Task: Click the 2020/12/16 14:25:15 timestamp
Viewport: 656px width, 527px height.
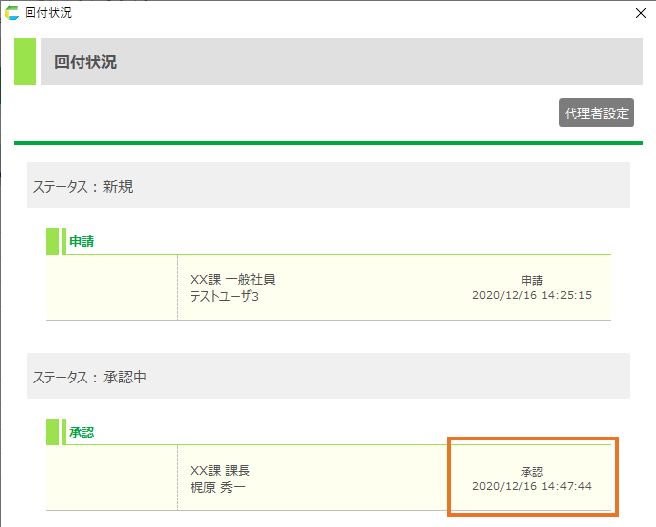Action: pyautogui.click(x=531, y=295)
